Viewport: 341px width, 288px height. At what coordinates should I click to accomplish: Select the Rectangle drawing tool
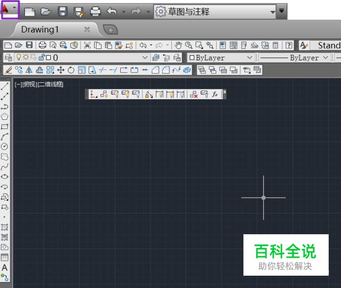4,126
